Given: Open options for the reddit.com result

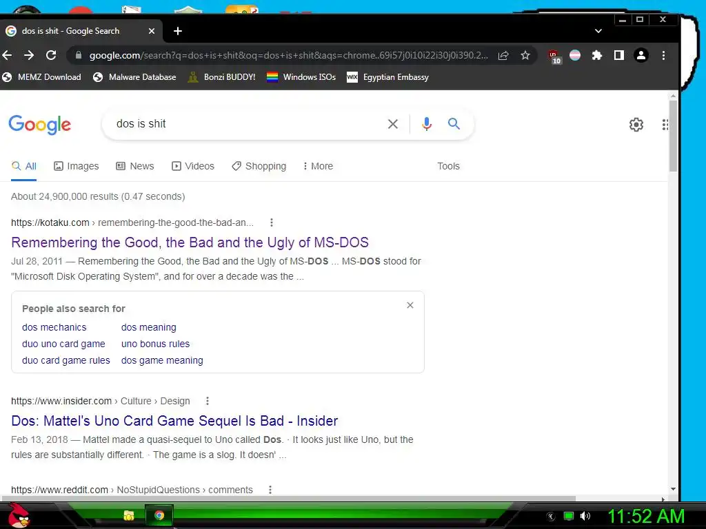Looking at the screenshot, I should point(270,490).
